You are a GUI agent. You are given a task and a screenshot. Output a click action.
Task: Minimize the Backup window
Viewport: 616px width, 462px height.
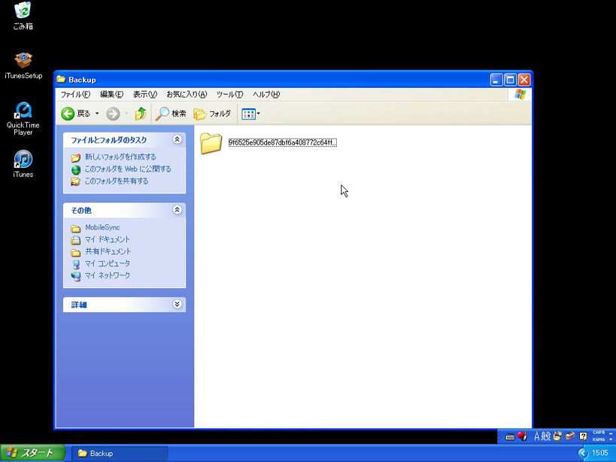(496, 81)
